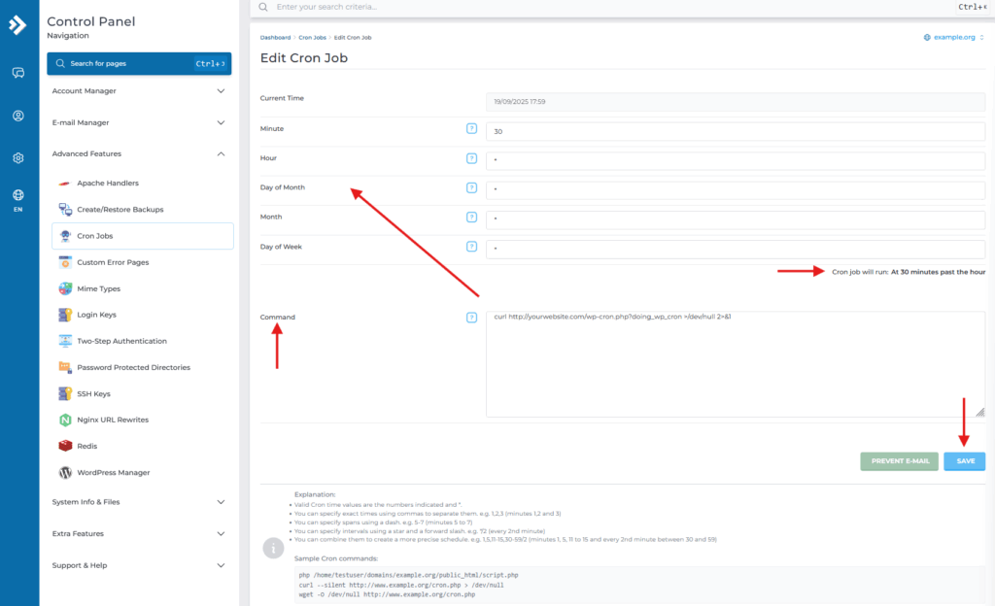Open the example.org domain selector

point(955,37)
